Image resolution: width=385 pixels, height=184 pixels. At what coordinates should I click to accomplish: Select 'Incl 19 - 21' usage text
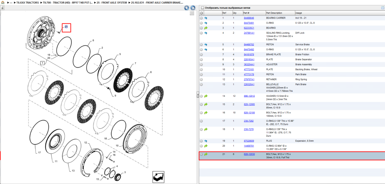301,18
